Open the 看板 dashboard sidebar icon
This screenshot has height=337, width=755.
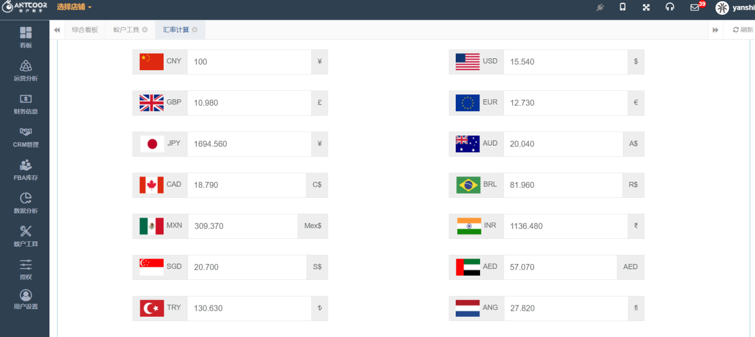click(x=26, y=33)
